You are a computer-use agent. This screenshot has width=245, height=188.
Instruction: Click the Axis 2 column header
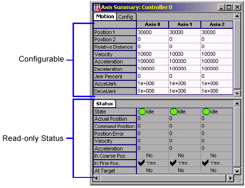pyautogui.click(x=217, y=25)
